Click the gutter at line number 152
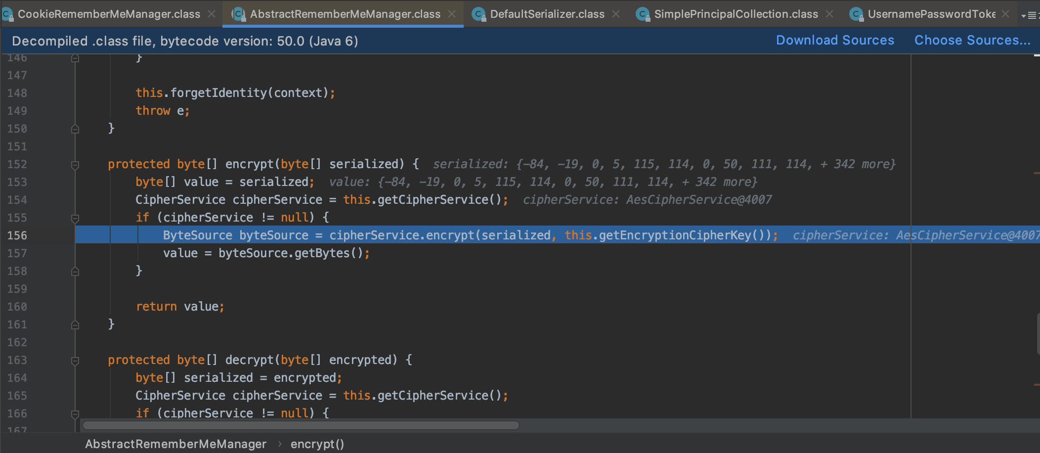Screen dimensions: 1040x453 click(x=17, y=164)
